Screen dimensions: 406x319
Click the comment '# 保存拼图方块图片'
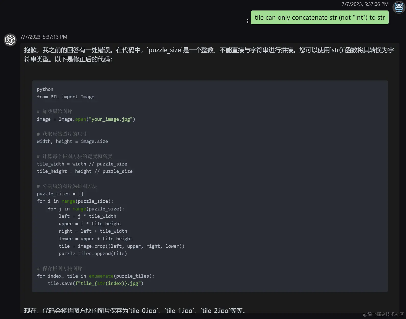[59, 269]
